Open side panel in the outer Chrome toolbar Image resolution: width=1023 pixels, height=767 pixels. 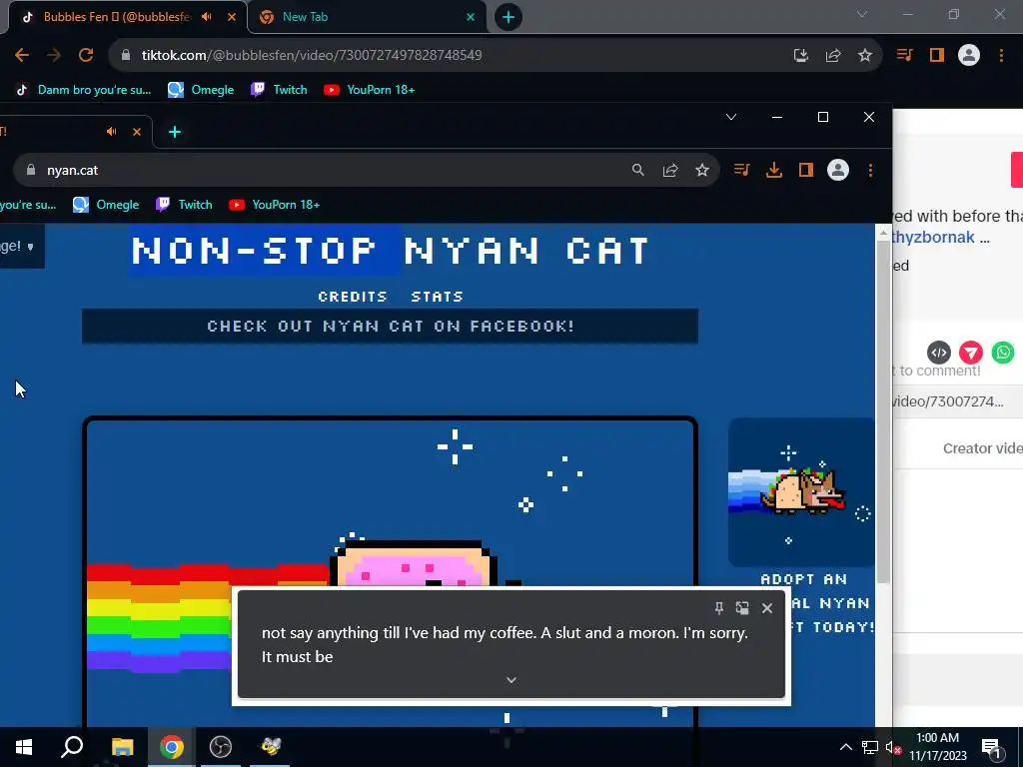937,56
